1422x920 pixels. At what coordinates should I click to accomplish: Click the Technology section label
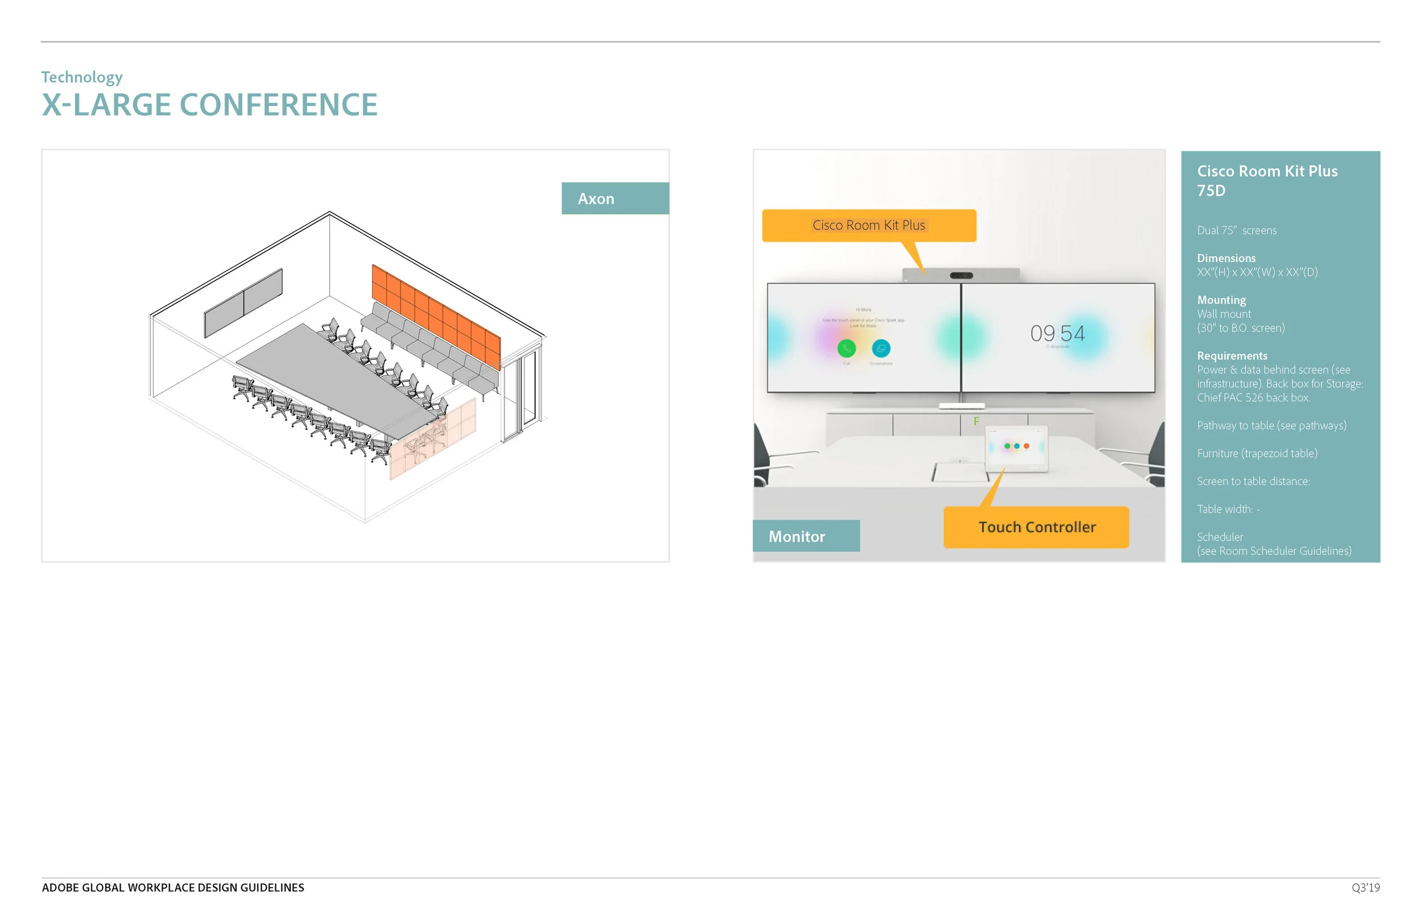[82, 77]
